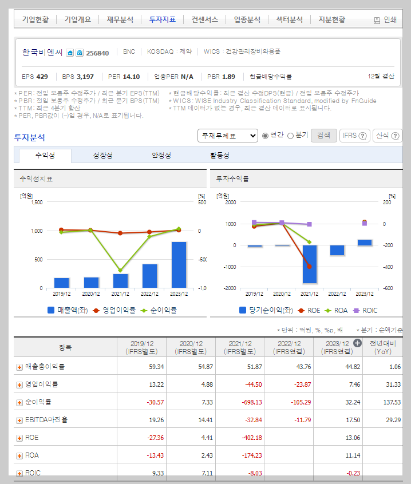Screen dimensions: 411x484
Task: Select the 연간 radio button
Action: [x=265, y=136]
